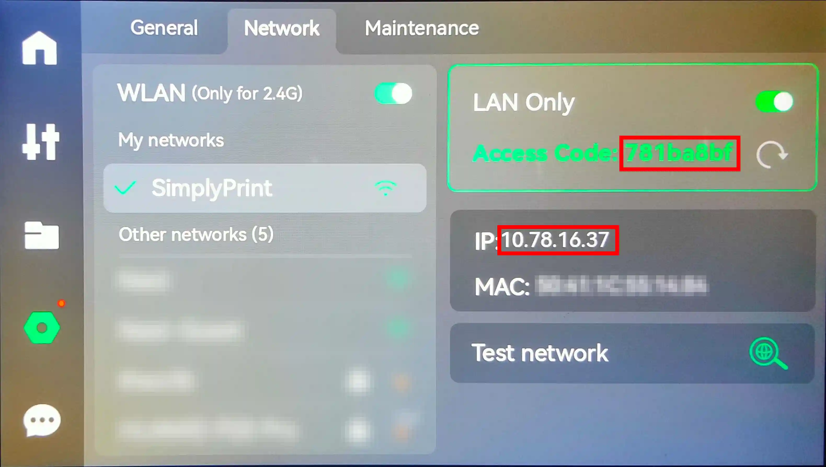Select the Network tab
The height and width of the screenshot is (467, 826).
click(x=282, y=28)
